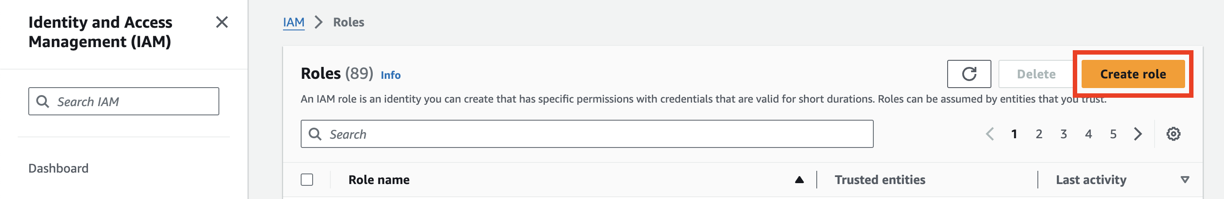Jump to page 4 of roles
Viewport: 1224px width, 199px height.
pos(1088,134)
